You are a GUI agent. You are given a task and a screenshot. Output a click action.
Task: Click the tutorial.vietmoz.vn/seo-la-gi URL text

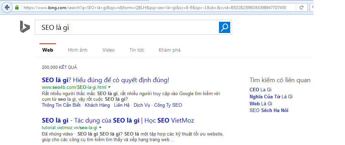pyautogui.click(x=70, y=127)
